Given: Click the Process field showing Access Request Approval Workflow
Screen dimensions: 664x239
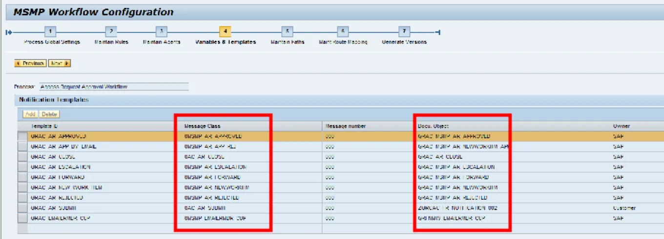Looking at the screenshot, I should 113,87.
